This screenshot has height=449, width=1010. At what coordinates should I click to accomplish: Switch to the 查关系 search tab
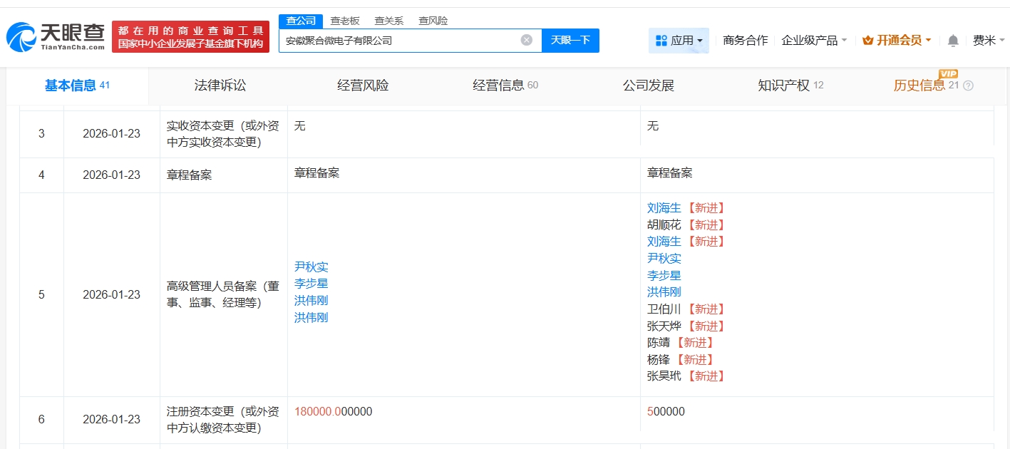tap(388, 21)
